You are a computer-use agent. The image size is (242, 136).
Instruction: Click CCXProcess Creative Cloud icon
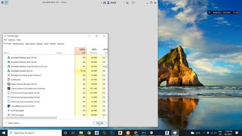click(x=9, y=80)
